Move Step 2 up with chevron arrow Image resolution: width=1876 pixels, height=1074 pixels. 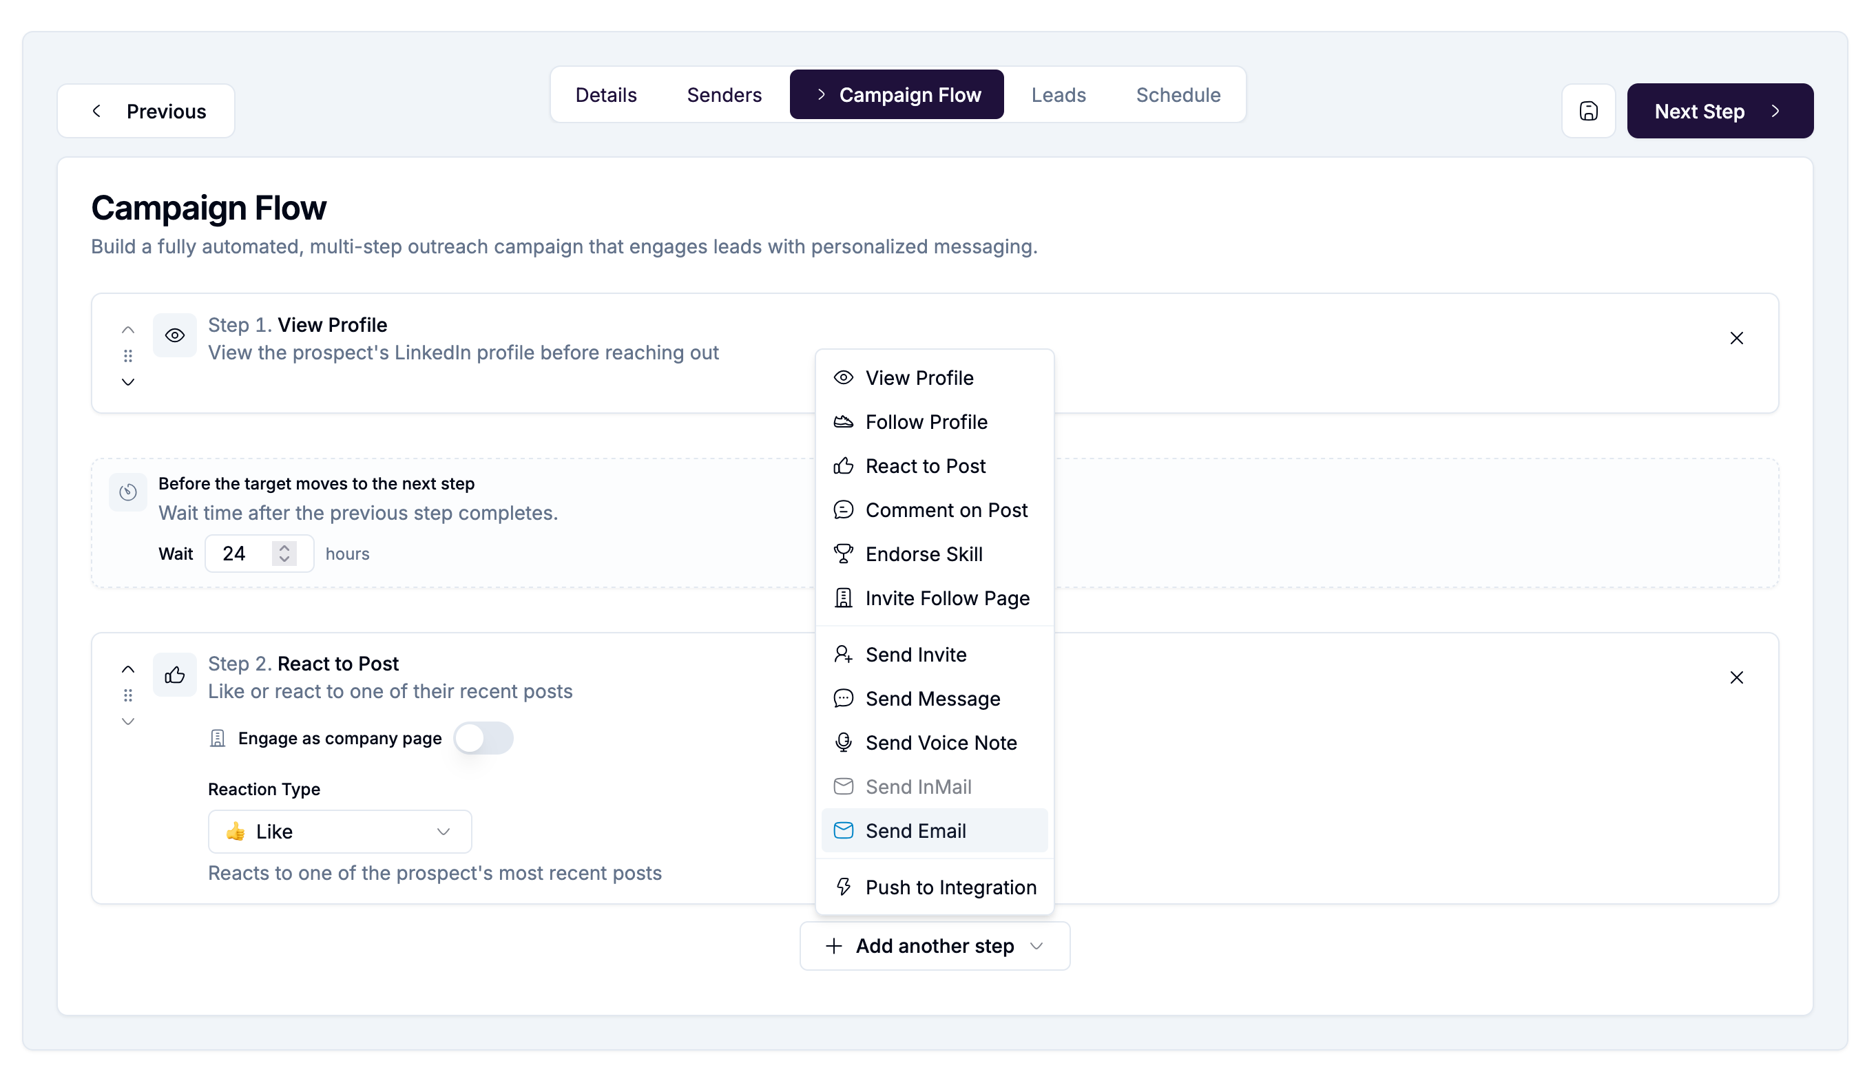[127, 669]
